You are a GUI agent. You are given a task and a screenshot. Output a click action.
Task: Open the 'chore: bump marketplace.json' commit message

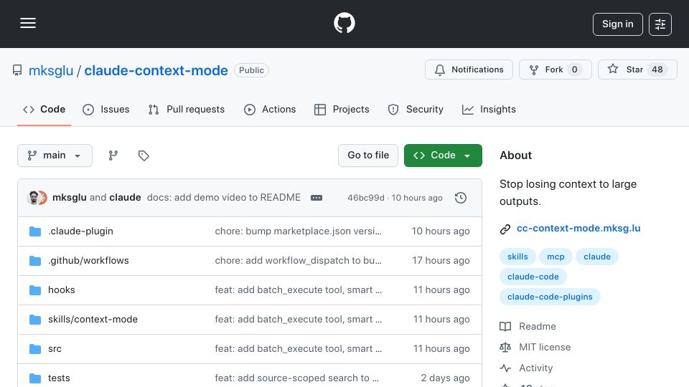pyautogui.click(x=298, y=231)
